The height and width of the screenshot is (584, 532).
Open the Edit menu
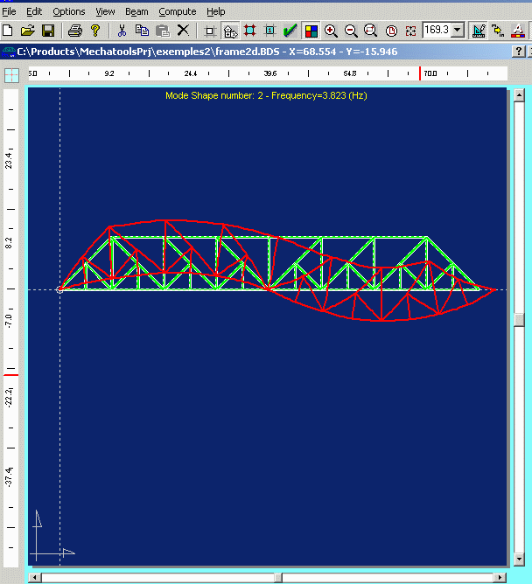point(34,11)
